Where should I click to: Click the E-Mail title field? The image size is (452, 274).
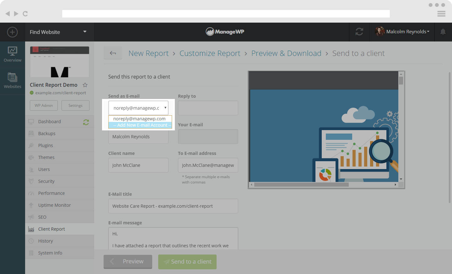pos(173,206)
